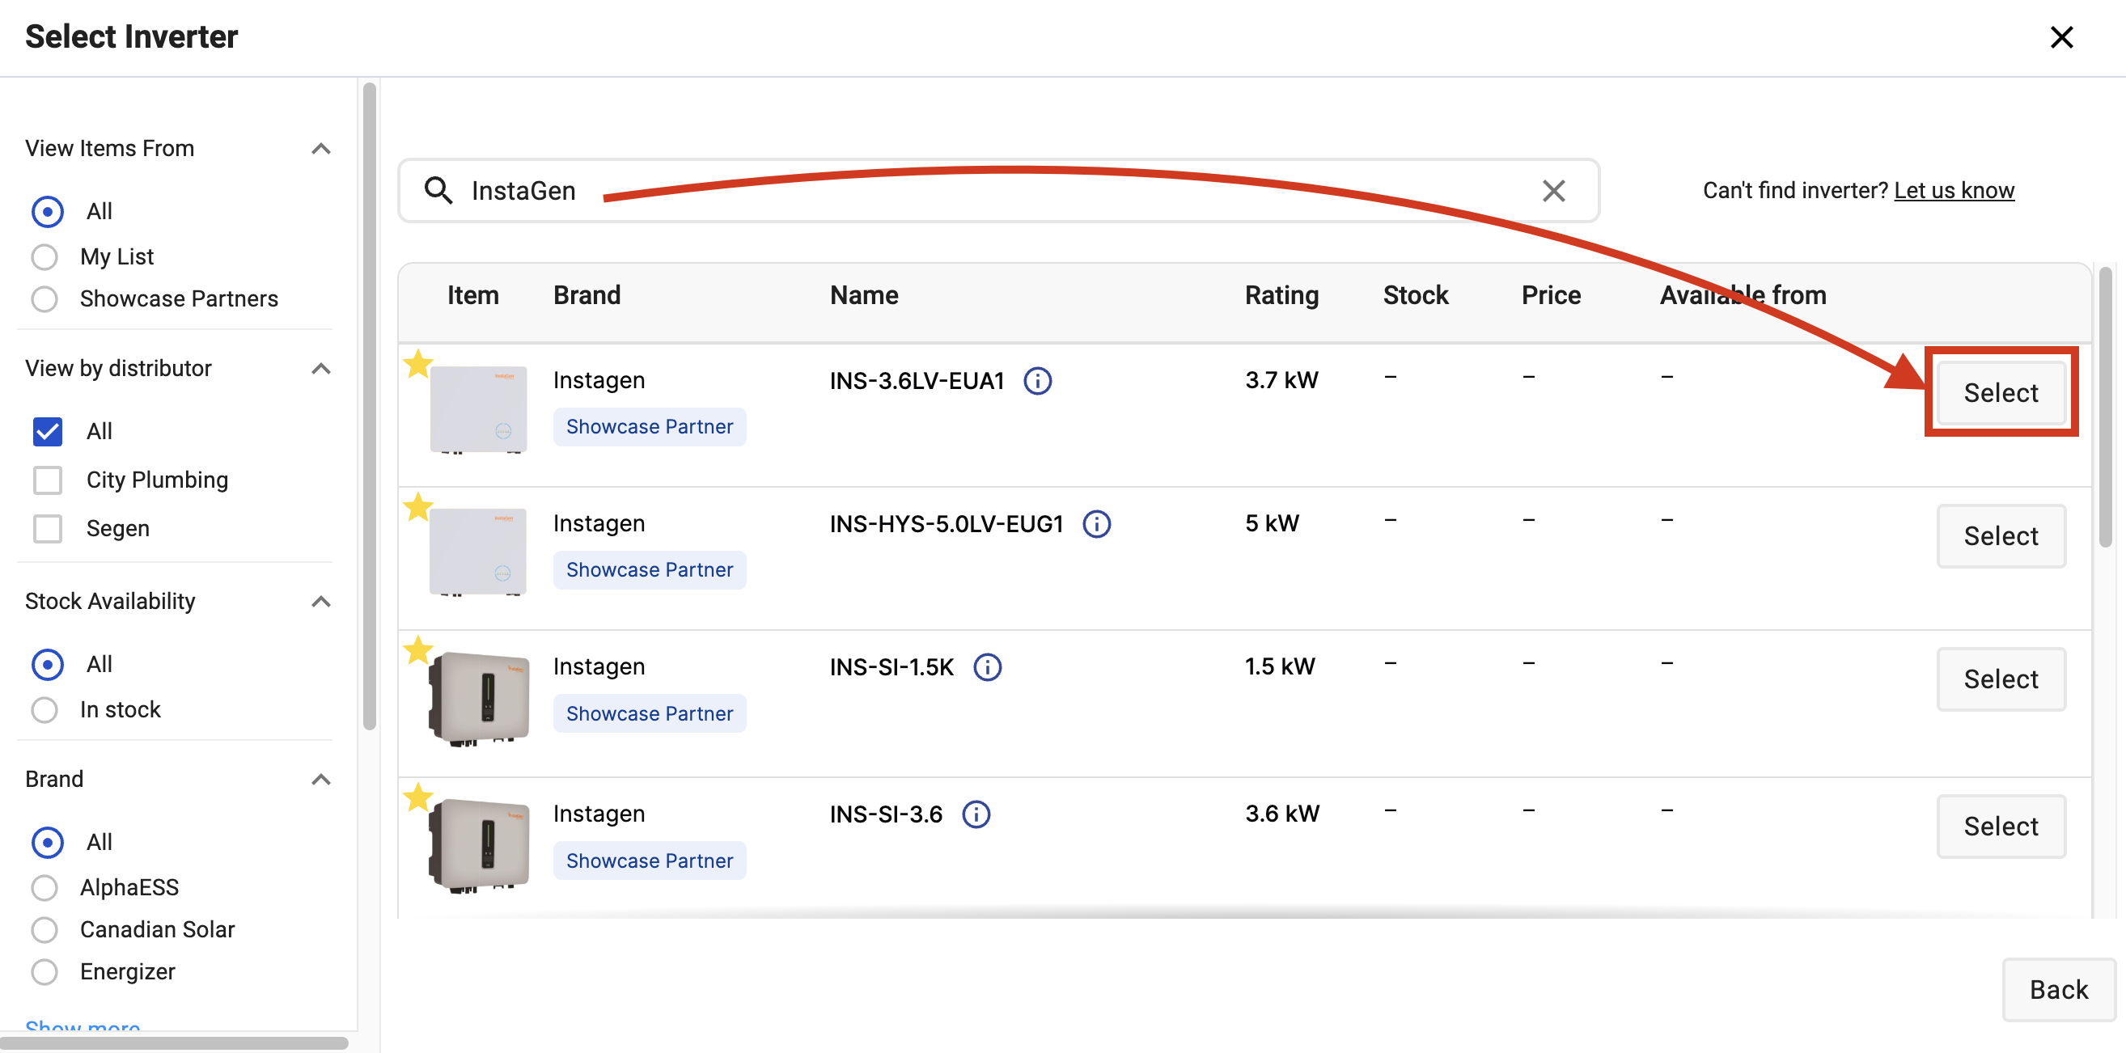The height and width of the screenshot is (1053, 2126).
Task: Select the INS-SI-3.6 inverter
Action: 2000,826
